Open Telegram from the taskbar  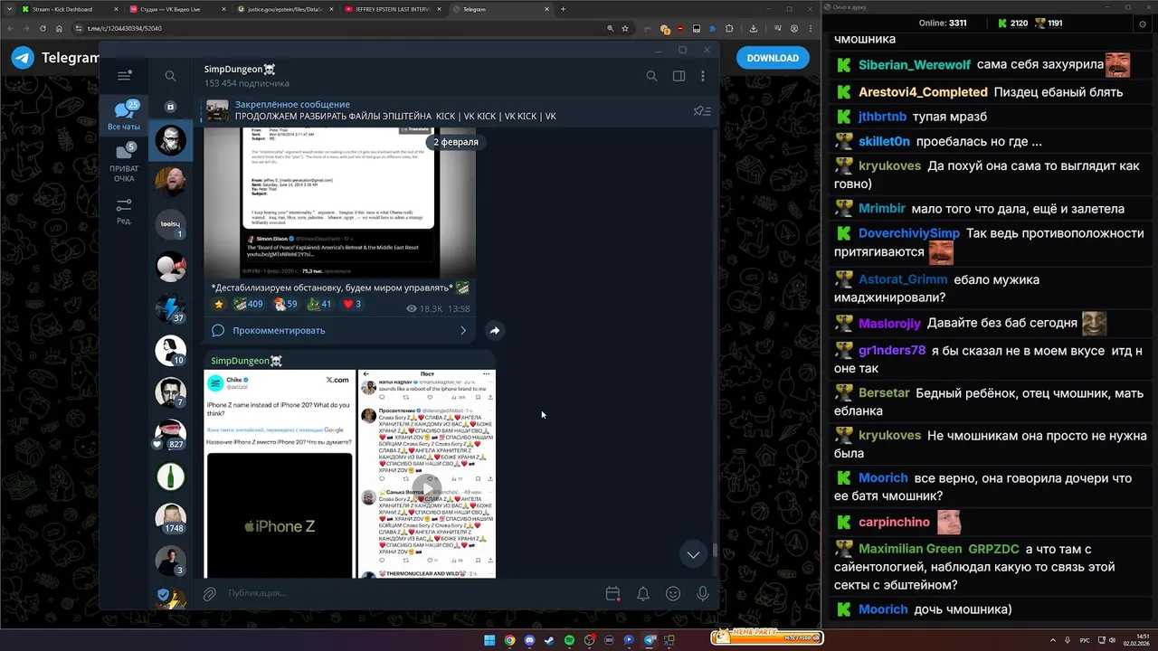coord(650,640)
